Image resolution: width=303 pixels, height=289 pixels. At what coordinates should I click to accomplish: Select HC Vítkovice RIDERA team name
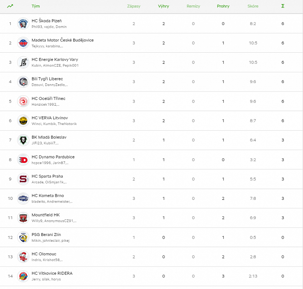pos(52,273)
